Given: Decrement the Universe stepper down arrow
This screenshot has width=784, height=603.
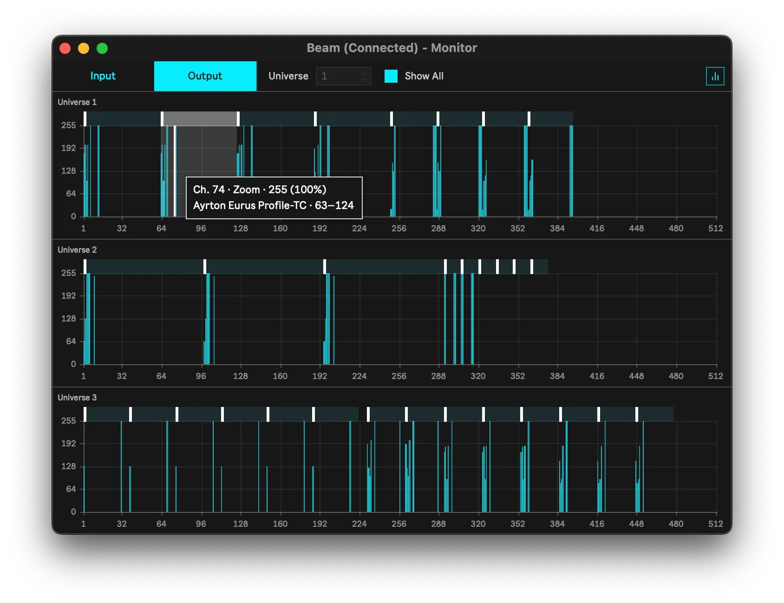Looking at the screenshot, I should [364, 80].
